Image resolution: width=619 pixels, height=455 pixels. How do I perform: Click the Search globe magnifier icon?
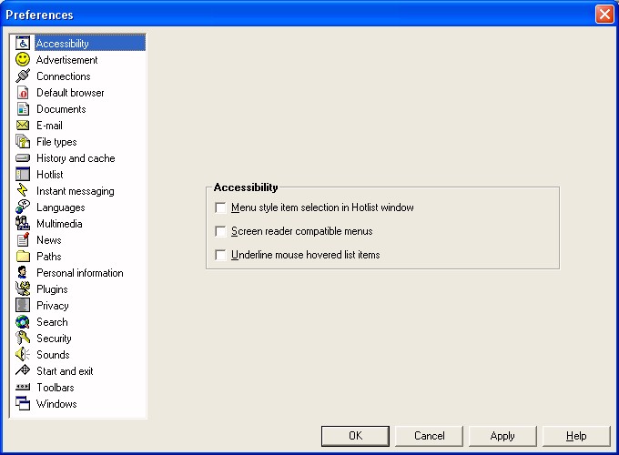(23, 321)
